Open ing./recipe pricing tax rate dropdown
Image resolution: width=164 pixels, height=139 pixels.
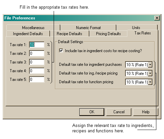click(150, 73)
